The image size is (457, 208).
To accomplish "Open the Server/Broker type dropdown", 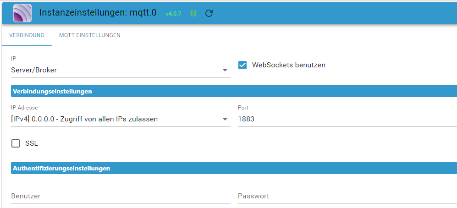I will pos(121,70).
